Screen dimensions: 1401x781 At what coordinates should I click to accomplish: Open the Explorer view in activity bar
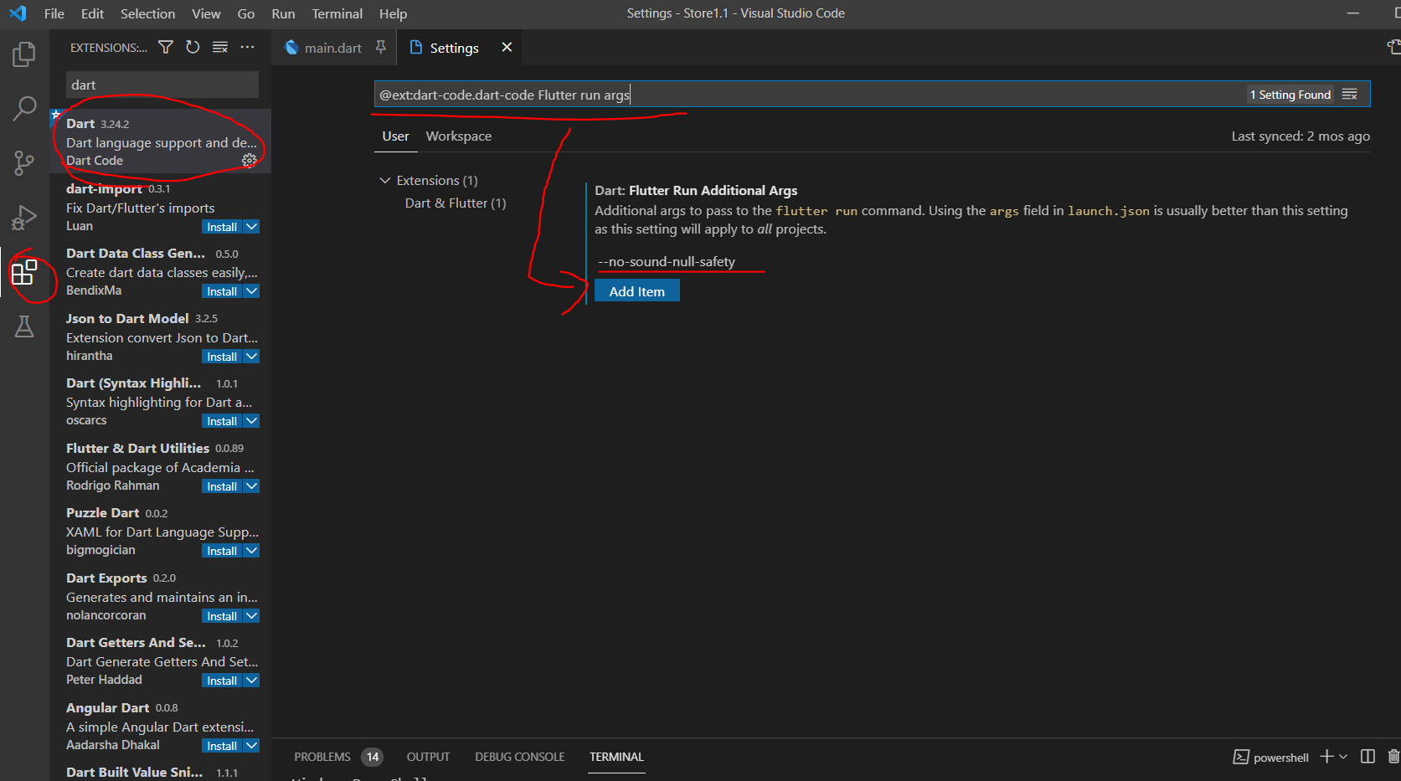tap(24, 54)
